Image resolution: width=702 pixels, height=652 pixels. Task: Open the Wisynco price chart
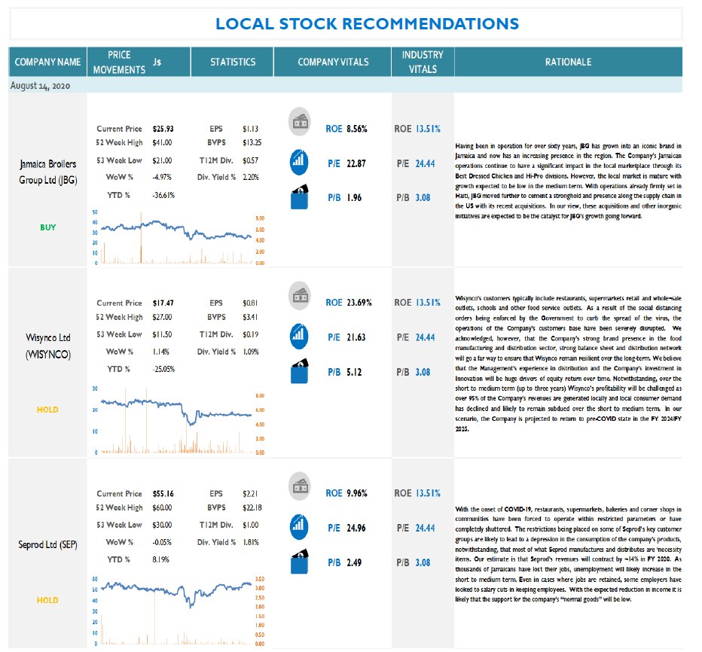coord(179,420)
